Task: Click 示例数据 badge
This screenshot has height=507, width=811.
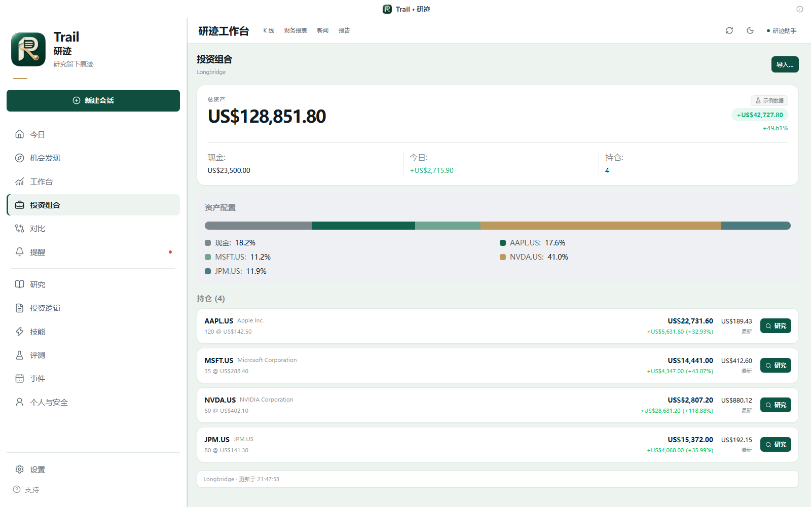Action: (x=769, y=100)
